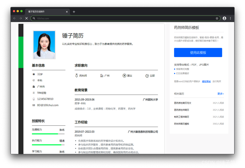Click the phone icon beside 12345678910

[34, 99]
